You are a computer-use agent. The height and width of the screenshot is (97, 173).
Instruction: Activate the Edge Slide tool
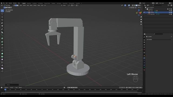click(x=2, y=63)
